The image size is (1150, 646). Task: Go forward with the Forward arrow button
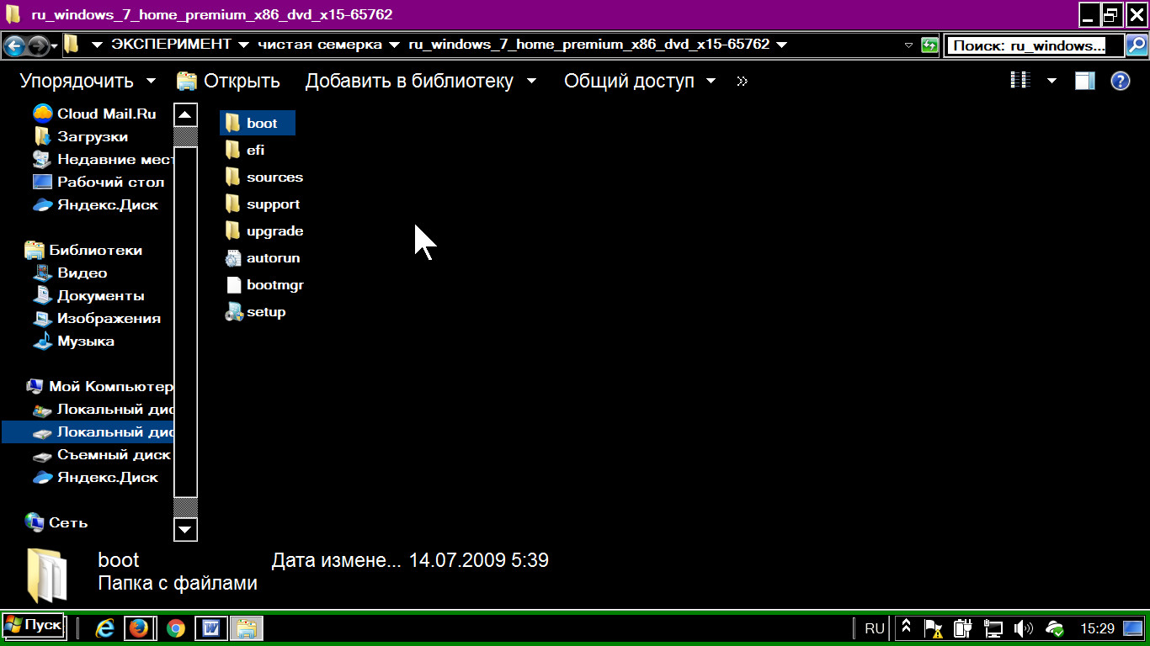click(38, 45)
